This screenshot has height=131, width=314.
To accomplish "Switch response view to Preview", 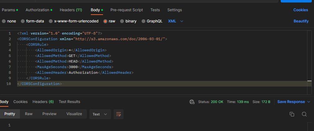I will (x=49, y=114).
